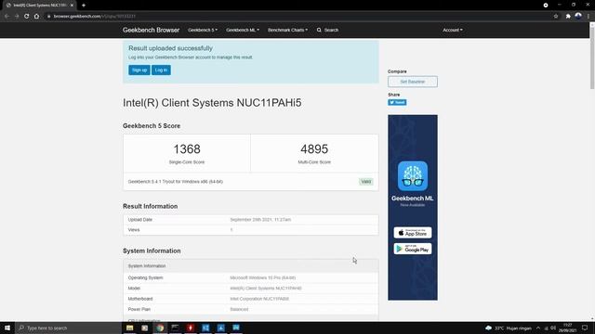The image size is (595, 334).
Task: Open the browser profile avatar
Action: click(x=578, y=16)
